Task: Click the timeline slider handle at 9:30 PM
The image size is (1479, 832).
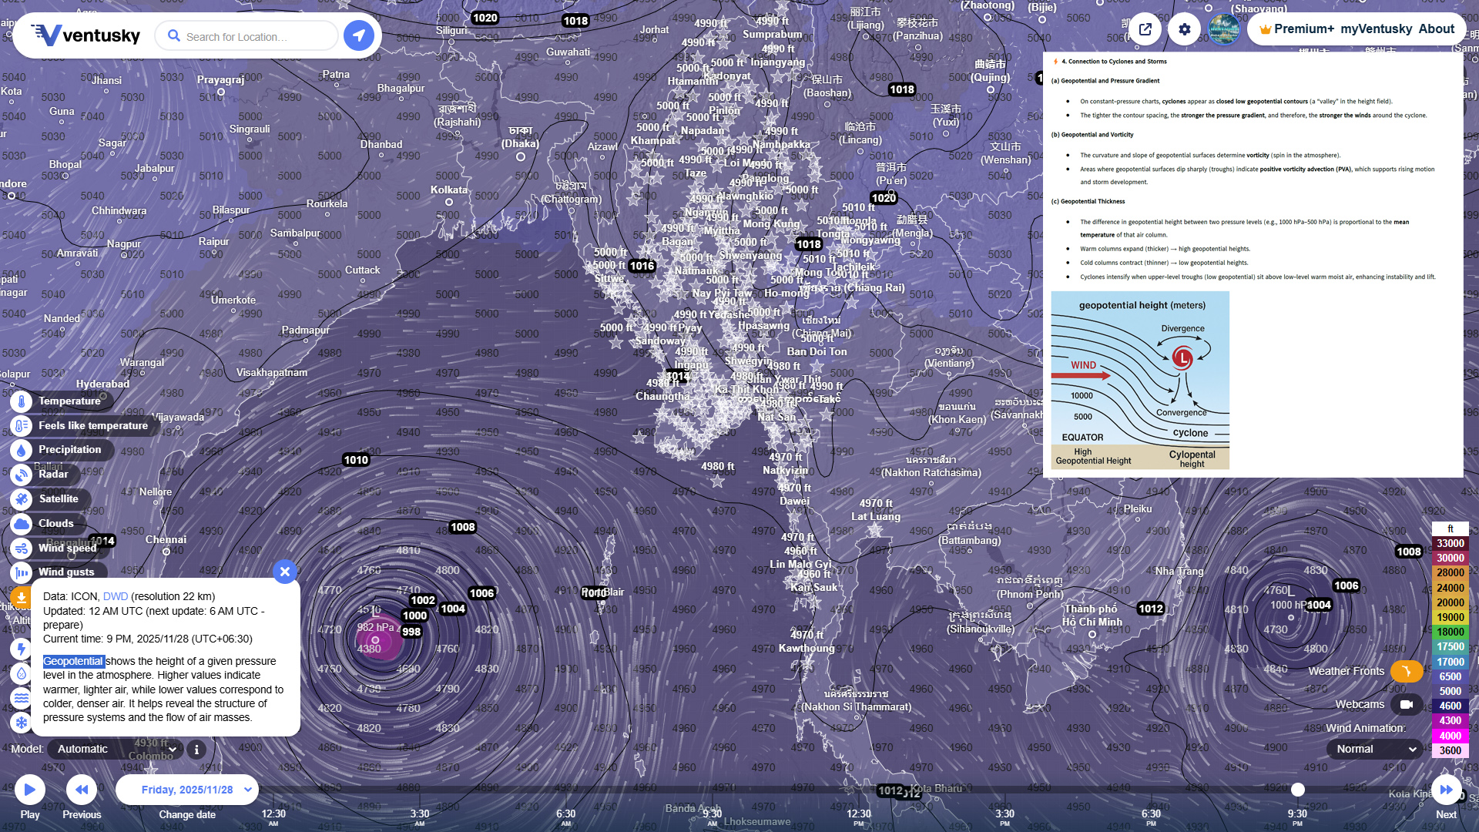Action: point(1298,790)
